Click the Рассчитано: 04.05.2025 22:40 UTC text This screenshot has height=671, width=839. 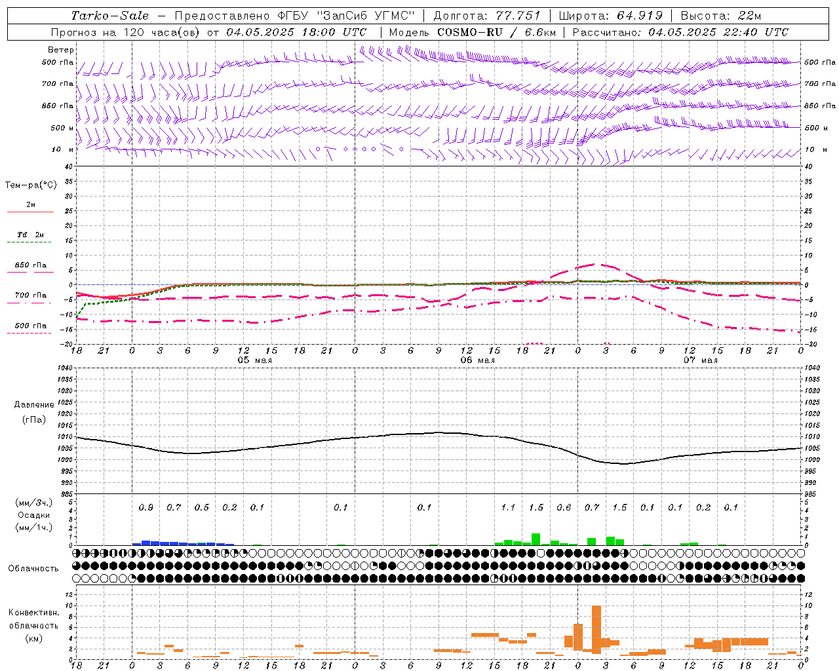click(680, 32)
